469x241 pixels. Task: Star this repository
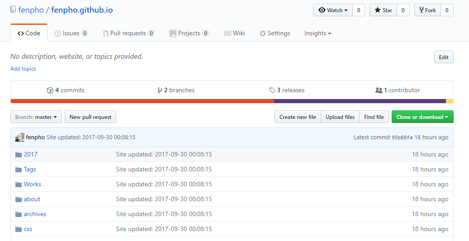pos(383,10)
